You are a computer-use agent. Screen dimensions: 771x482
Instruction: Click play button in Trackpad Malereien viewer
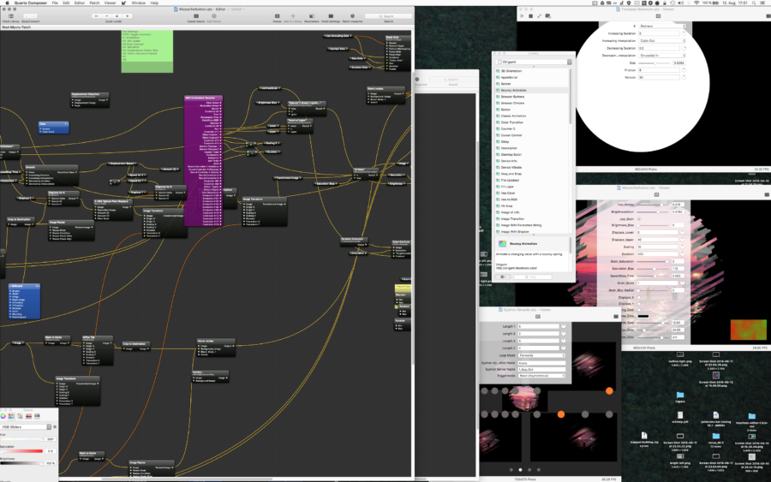click(522, 16)
